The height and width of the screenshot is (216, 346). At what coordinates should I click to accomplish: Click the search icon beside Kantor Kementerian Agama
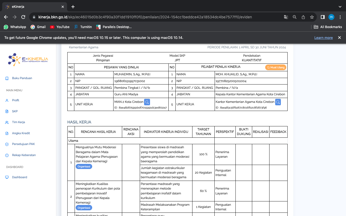coord(278,102)
